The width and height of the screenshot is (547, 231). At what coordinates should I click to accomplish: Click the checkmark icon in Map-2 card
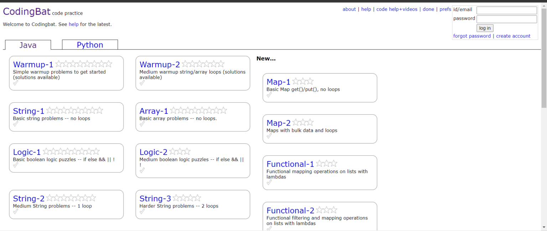pyautogui.click(x=269, y=136)
